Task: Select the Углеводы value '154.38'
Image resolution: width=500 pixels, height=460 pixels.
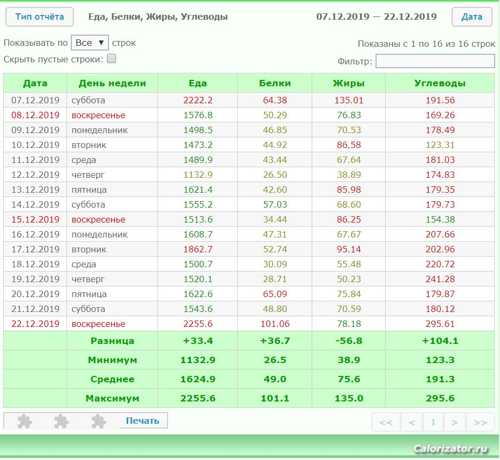Action: point(440,219)
